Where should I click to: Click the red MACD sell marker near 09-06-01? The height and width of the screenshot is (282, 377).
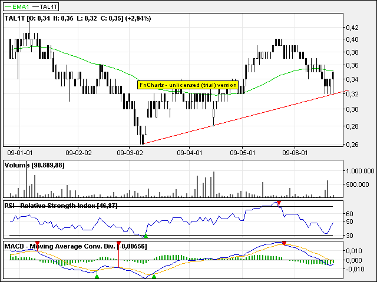[x=284, y=244]
